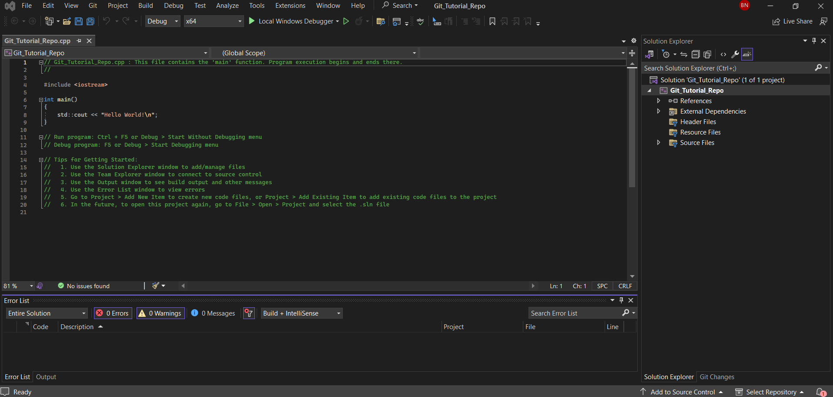Image resolution: width=833 pixels, height=397 pixels.
Task: Select the Header Files tree item
Action: pyautogui.click(x=698, y=122)
